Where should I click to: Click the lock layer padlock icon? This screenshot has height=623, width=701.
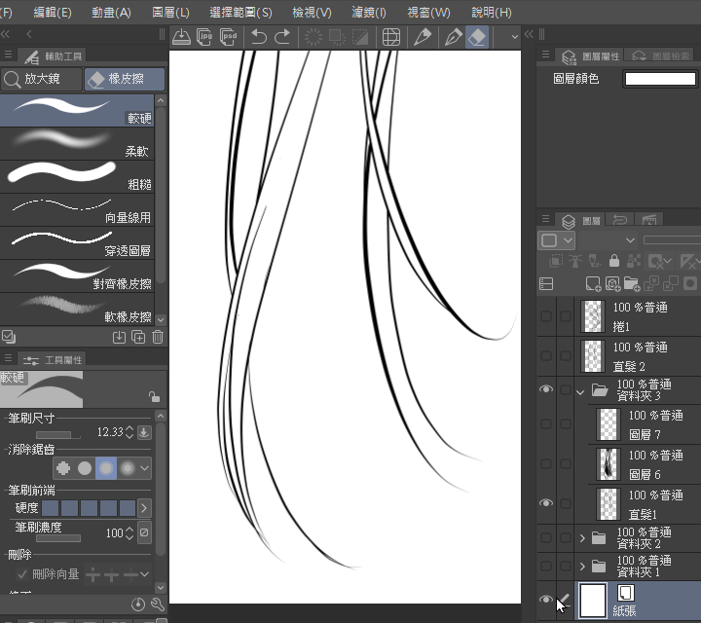614,261
